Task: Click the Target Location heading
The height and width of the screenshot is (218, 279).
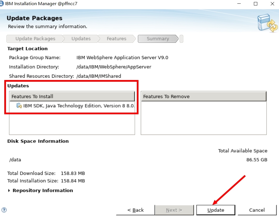Action: click(27, 49)
